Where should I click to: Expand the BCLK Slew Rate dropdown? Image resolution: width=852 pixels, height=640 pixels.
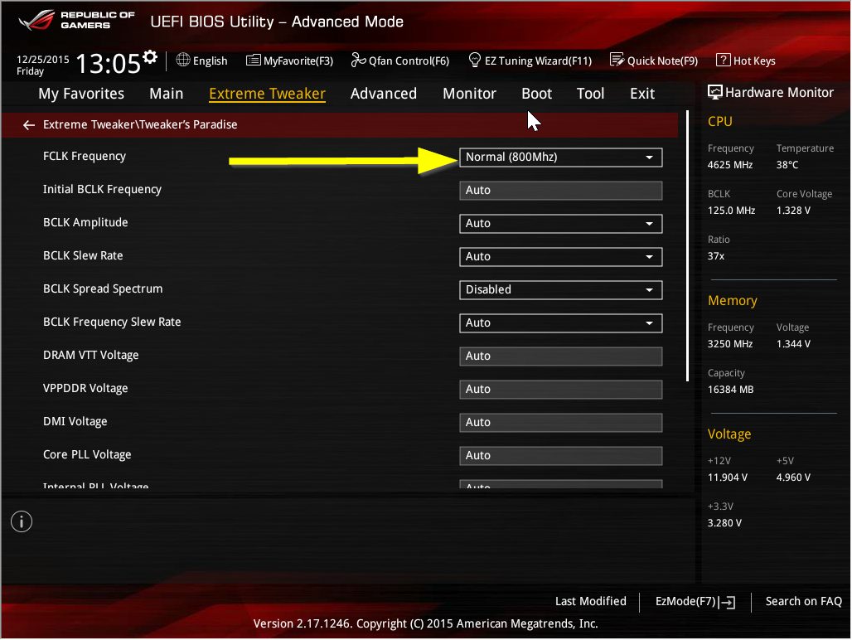click(x=560, y=256)
